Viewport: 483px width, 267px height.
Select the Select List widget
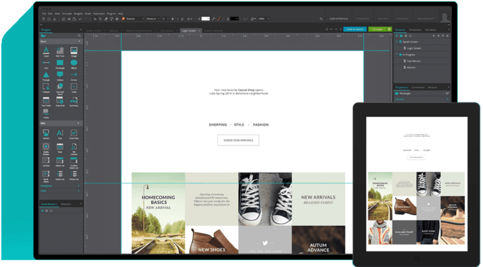(60, 162)
